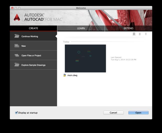Click the Explore Sample Drawings folder icon
Image resolution: width=162 pixels, height=133 pixels.
click(x=17, y=65)
